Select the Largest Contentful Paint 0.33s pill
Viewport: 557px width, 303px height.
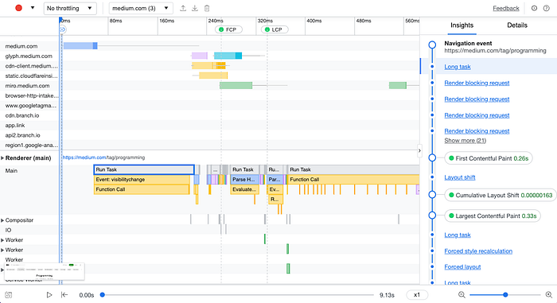(493, 216)
